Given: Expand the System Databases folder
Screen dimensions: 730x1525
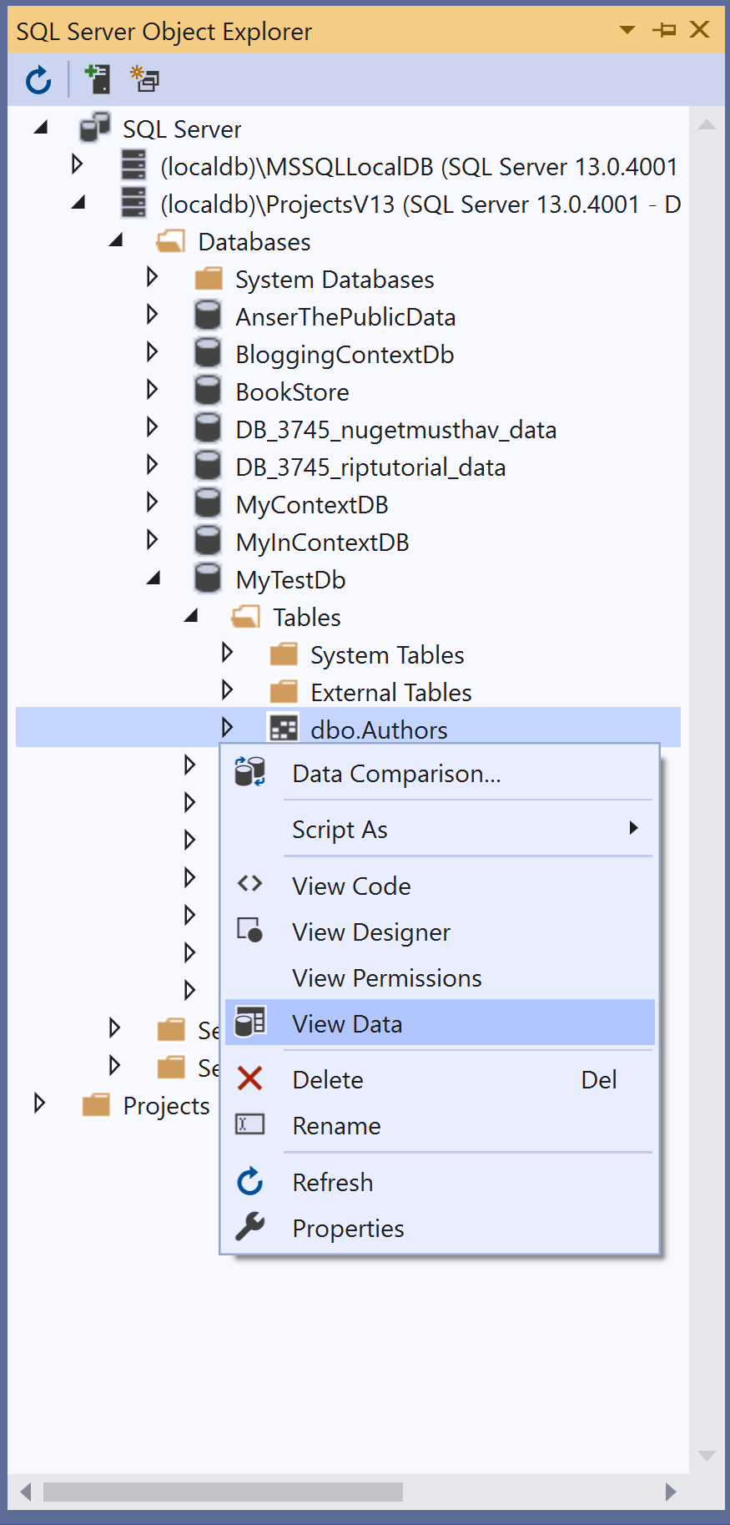Looking at the screenshot, I should coord(152,276).
